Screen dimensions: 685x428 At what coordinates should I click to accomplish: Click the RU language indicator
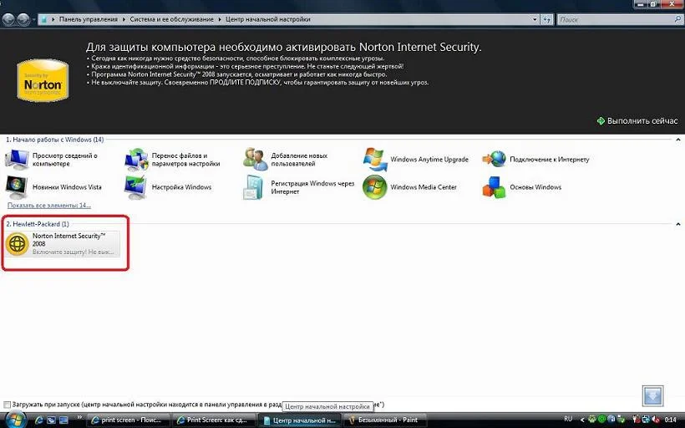[568, 420]
